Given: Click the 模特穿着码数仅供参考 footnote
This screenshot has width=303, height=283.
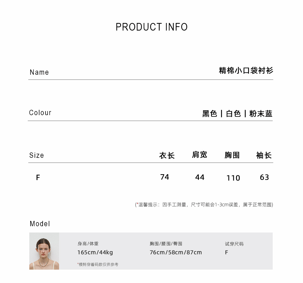Looking at the screenshot, I should tap(98, 264).
